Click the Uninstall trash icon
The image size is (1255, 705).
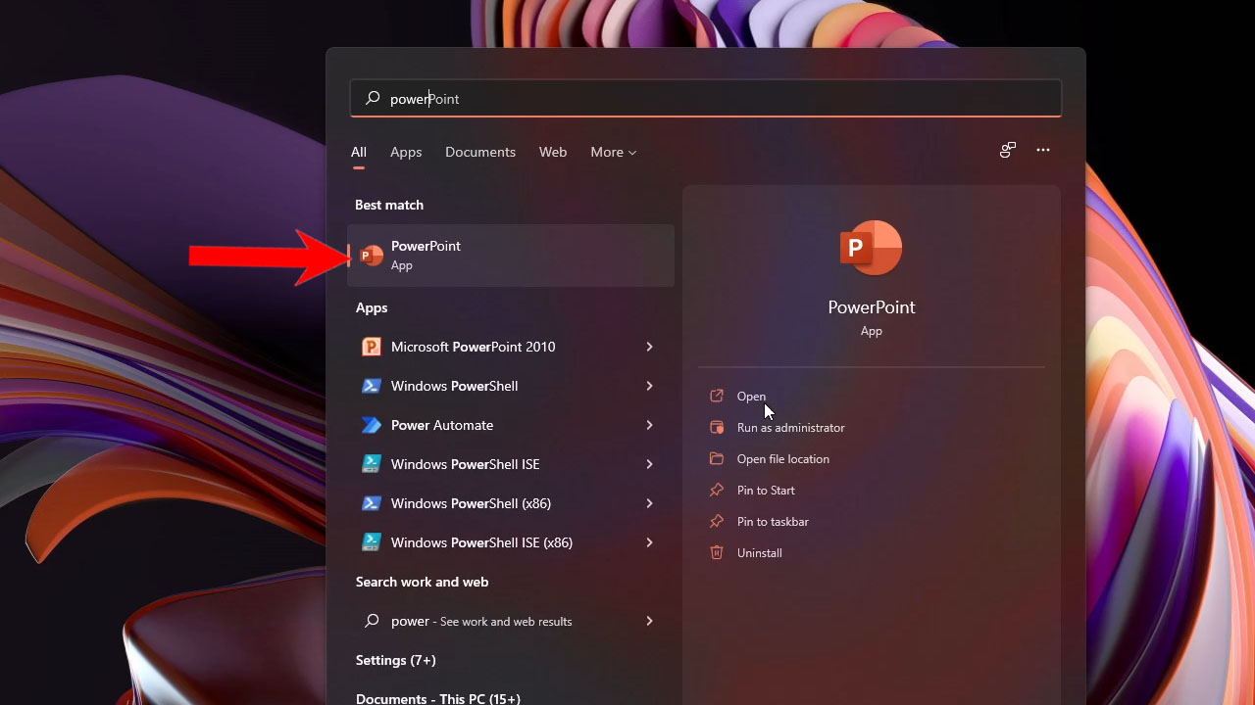pos(717,553)
